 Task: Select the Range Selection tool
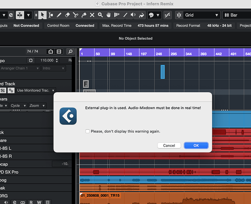point(51,15)
